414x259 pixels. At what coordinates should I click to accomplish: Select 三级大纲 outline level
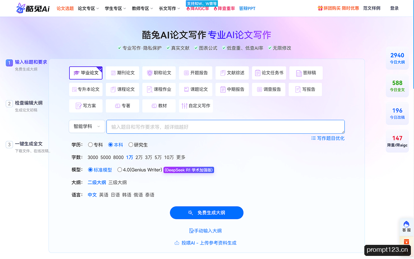point(117,182)
